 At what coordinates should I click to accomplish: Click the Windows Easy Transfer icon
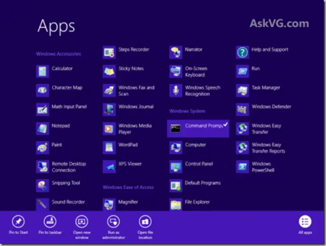tap(243, 129)
